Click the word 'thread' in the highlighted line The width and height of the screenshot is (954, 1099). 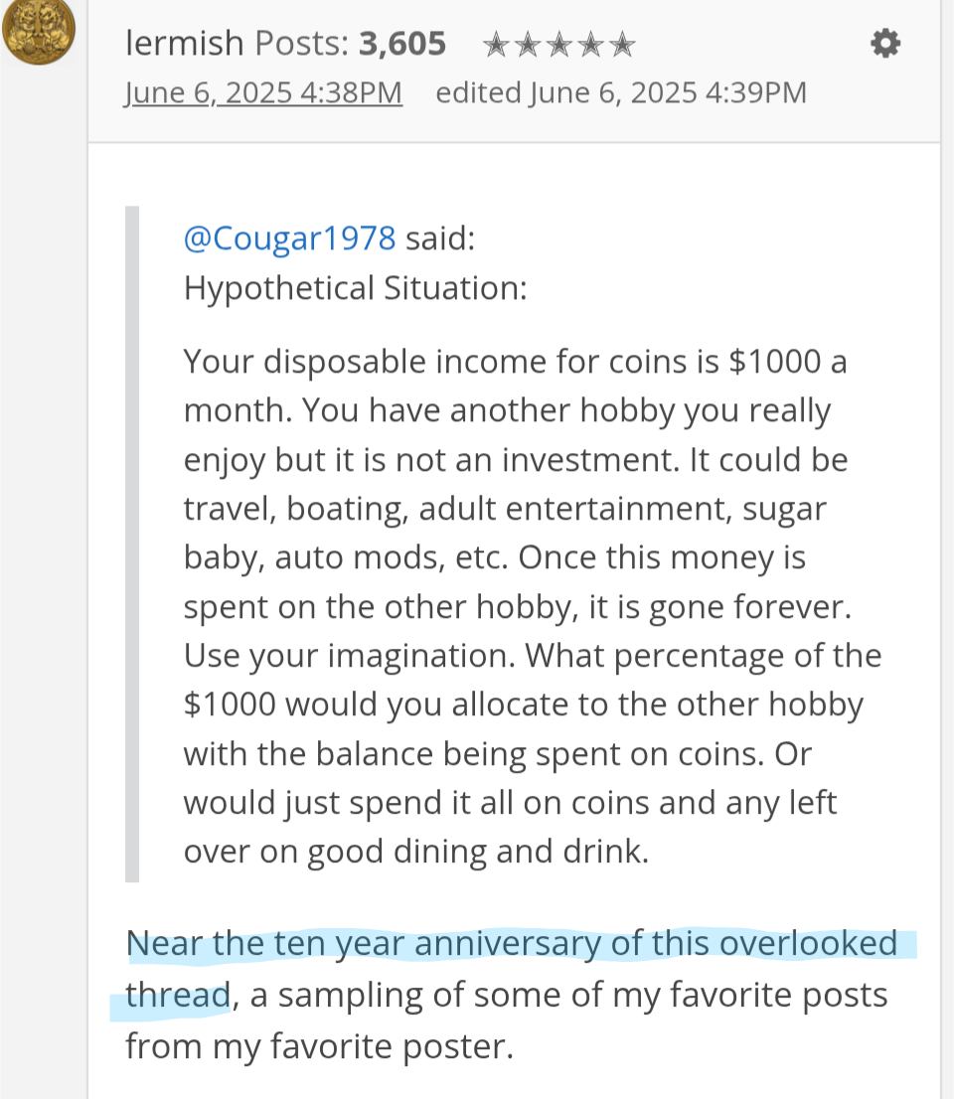[178, 996]
